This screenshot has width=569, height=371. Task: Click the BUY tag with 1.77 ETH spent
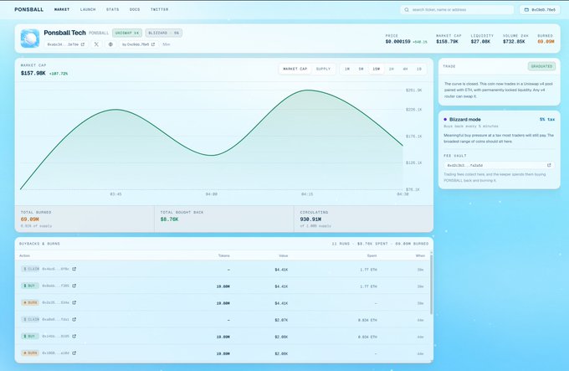click(30, 286)
